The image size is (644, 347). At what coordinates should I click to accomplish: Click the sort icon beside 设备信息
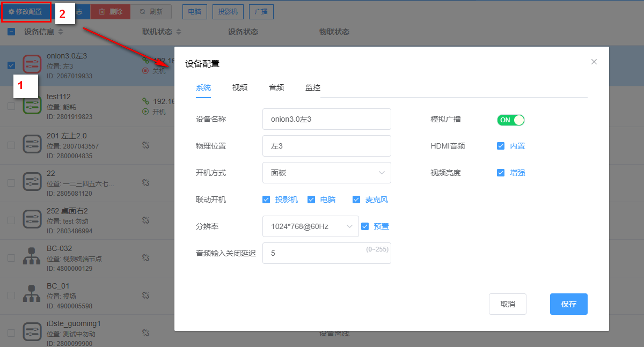61,32
